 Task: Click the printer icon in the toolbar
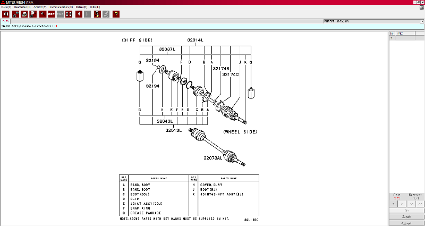pos(24,14)
